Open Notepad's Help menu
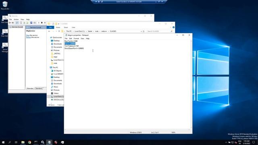 click(87, 39)
